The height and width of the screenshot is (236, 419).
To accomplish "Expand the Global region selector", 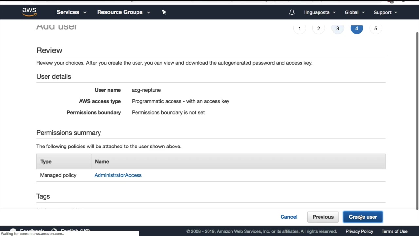I will (x=355, y=12).
